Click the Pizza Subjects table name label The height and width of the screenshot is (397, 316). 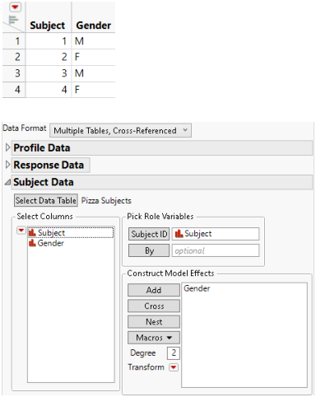coord(106,201)
